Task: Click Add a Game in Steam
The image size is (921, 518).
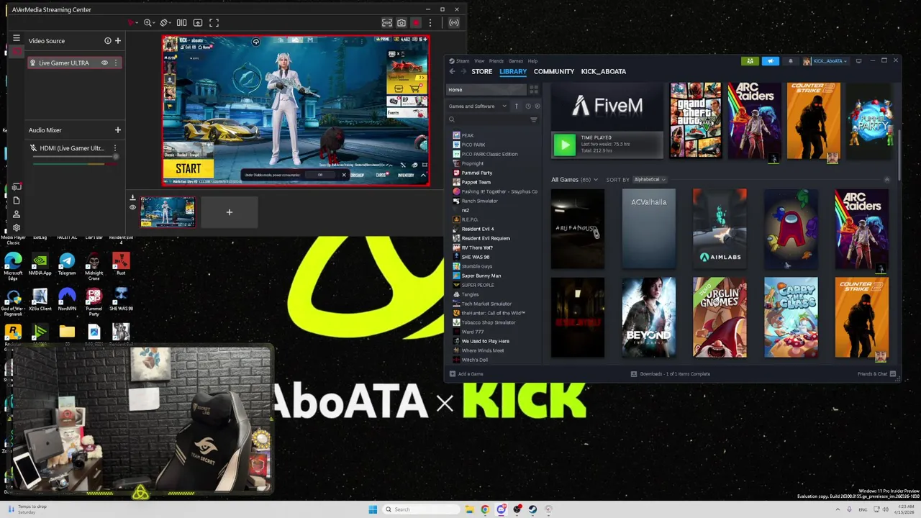Action: (466, 374)
